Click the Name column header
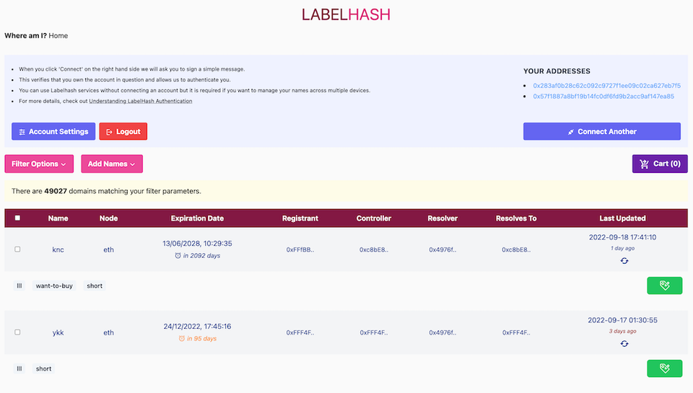This screenshot has width=693, height=393. [58, 218]
